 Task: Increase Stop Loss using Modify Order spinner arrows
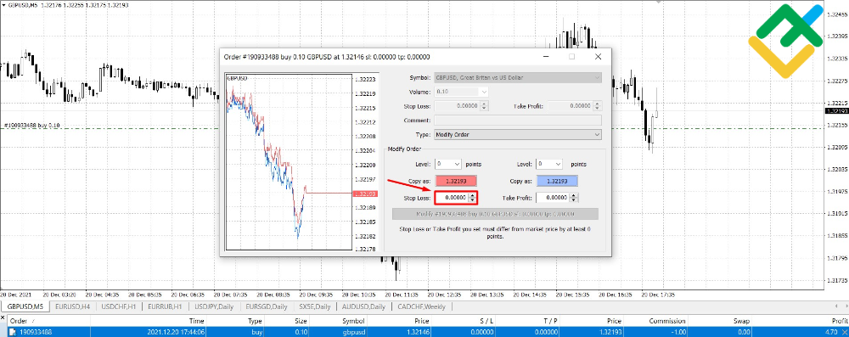click(x=473, y=196)
